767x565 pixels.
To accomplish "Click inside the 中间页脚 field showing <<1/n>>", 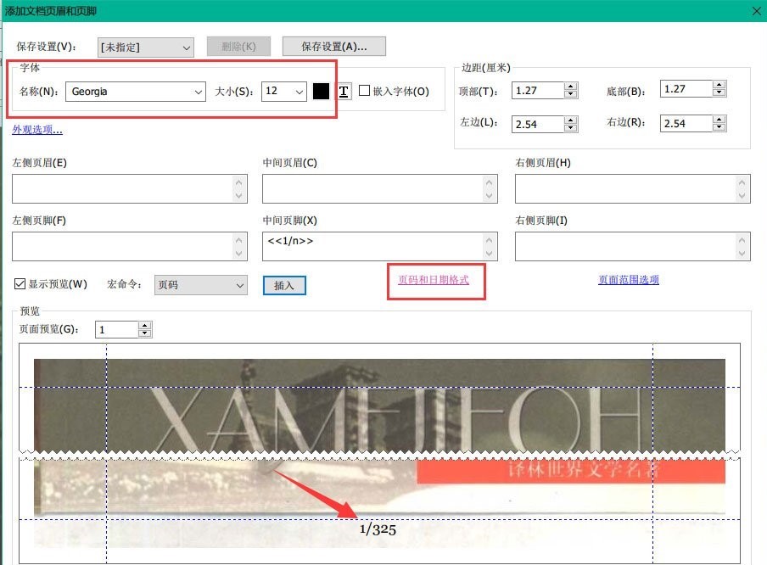I will (x=373, y=243).
